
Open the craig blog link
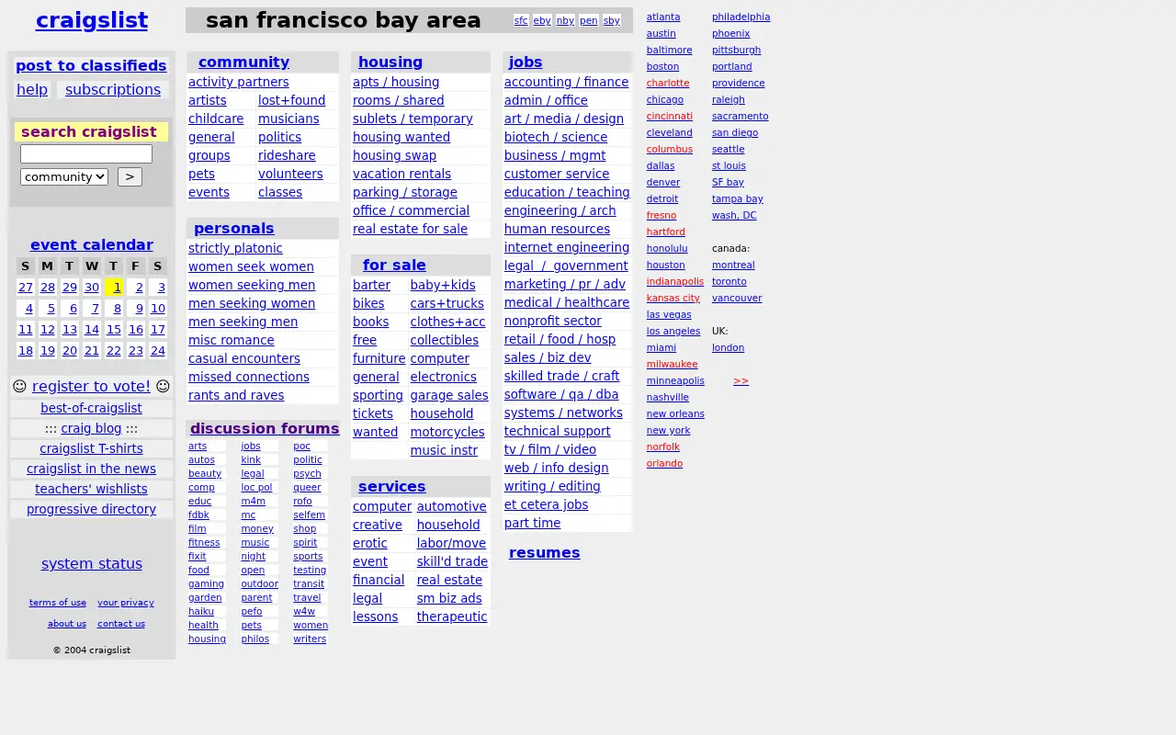(x=91, y=428)
